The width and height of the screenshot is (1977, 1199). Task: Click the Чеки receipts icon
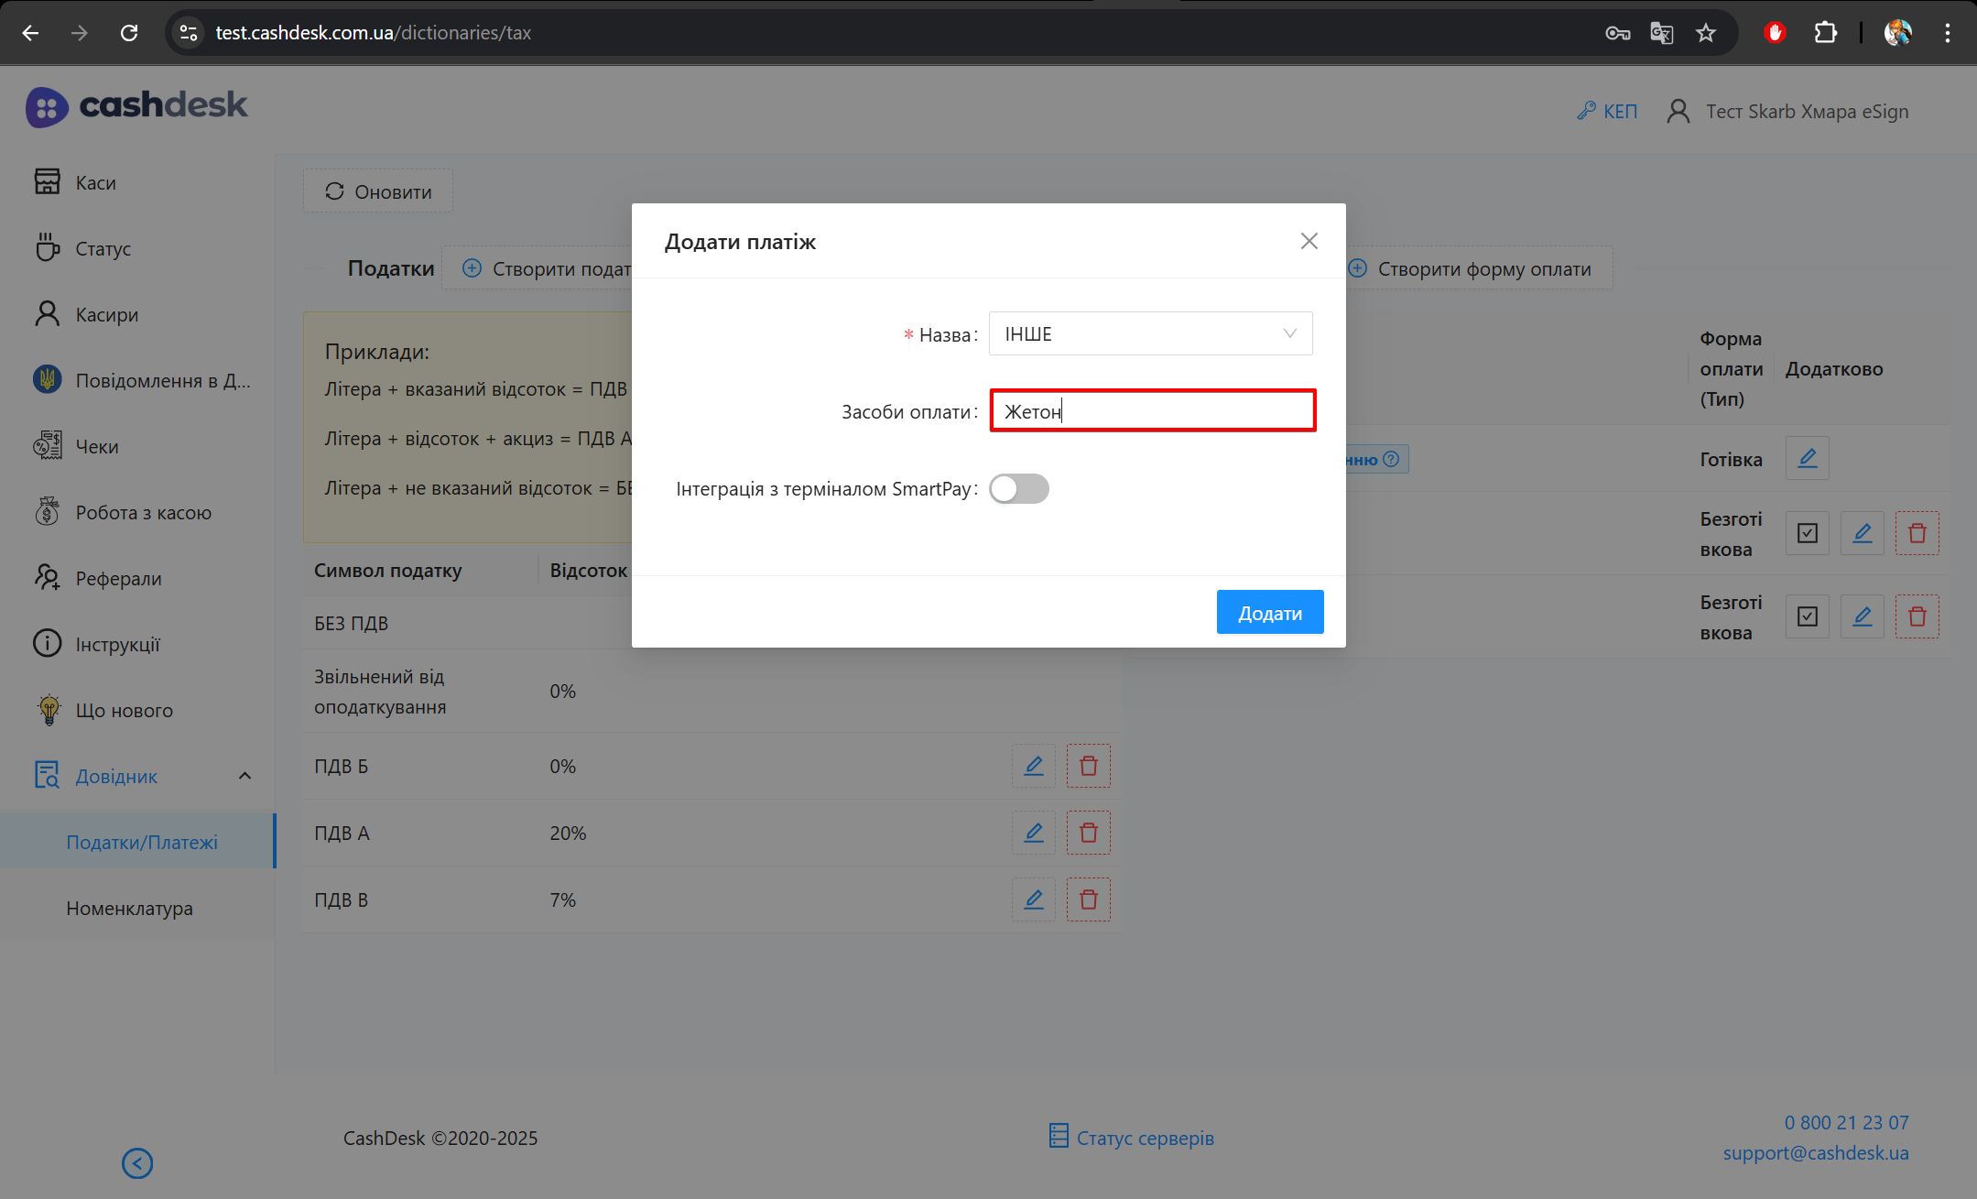[47, 446]
